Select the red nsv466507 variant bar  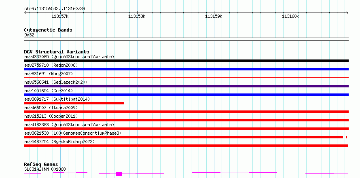click(186, 112)
